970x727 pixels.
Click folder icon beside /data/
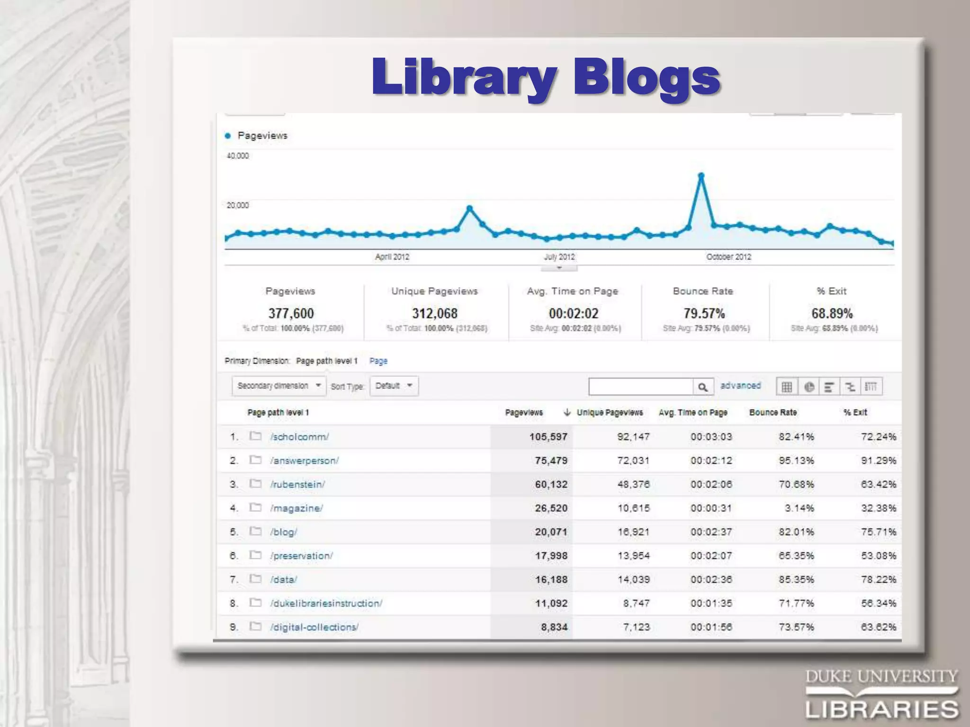[x=256, y=578]
